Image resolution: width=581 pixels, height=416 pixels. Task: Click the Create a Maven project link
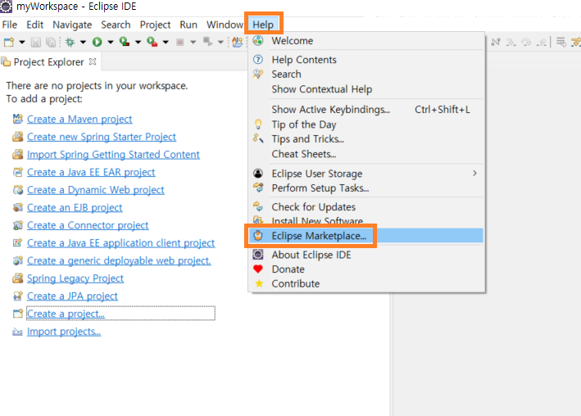[79, 120]
